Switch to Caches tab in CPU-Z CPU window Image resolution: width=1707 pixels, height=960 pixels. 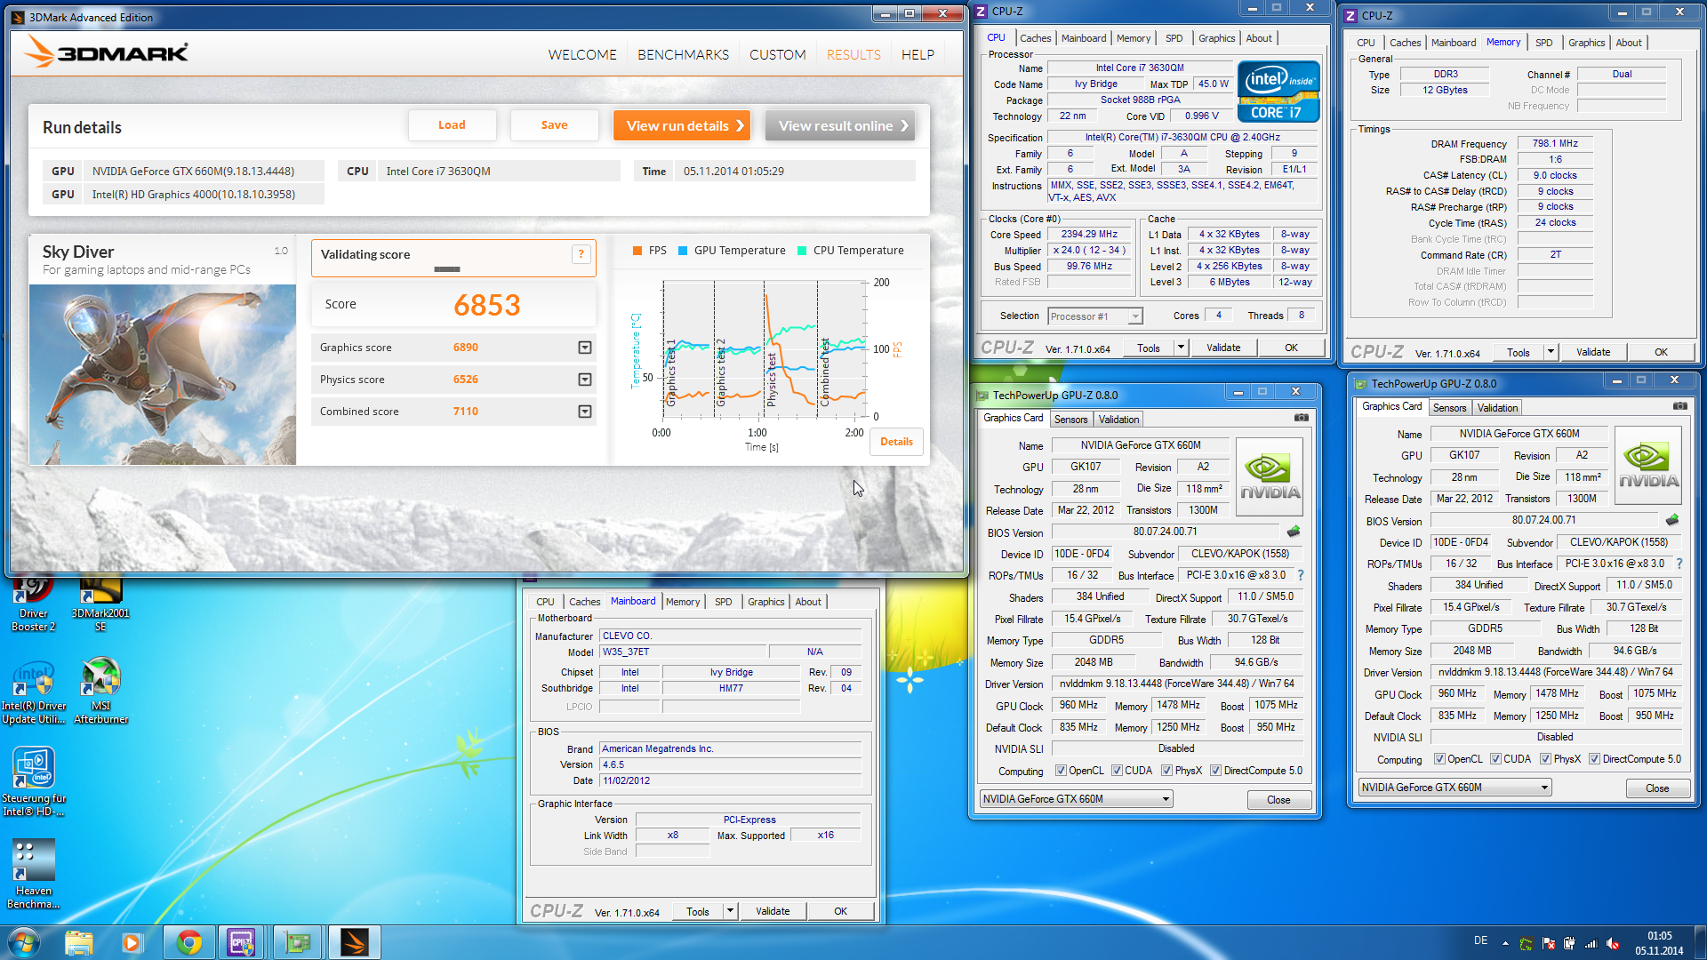coord(1035,38)
